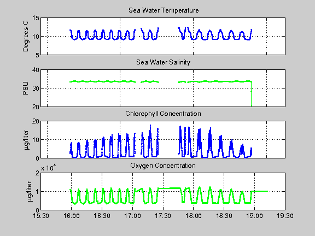Click the Oxygen Concentration plot title

coord(163,166)
